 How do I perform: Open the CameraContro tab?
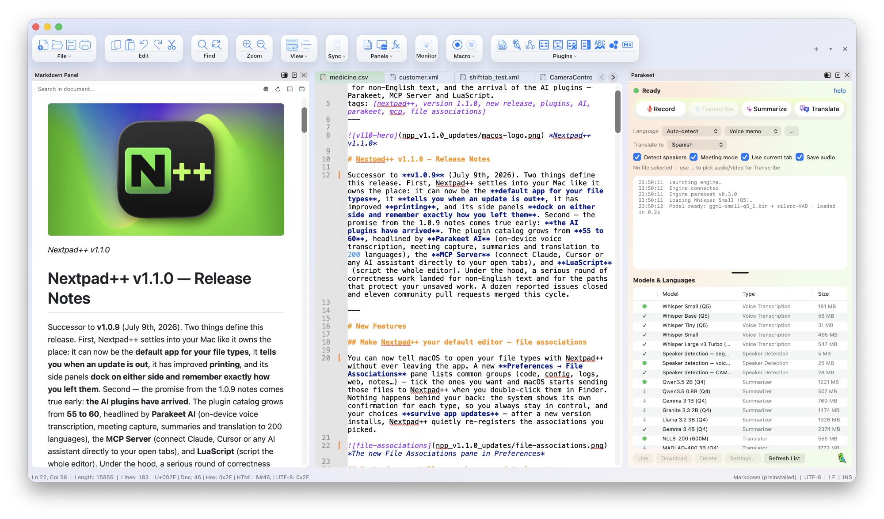coord(566,77)
